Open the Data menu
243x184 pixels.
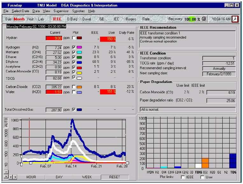(x=36, y=11)
